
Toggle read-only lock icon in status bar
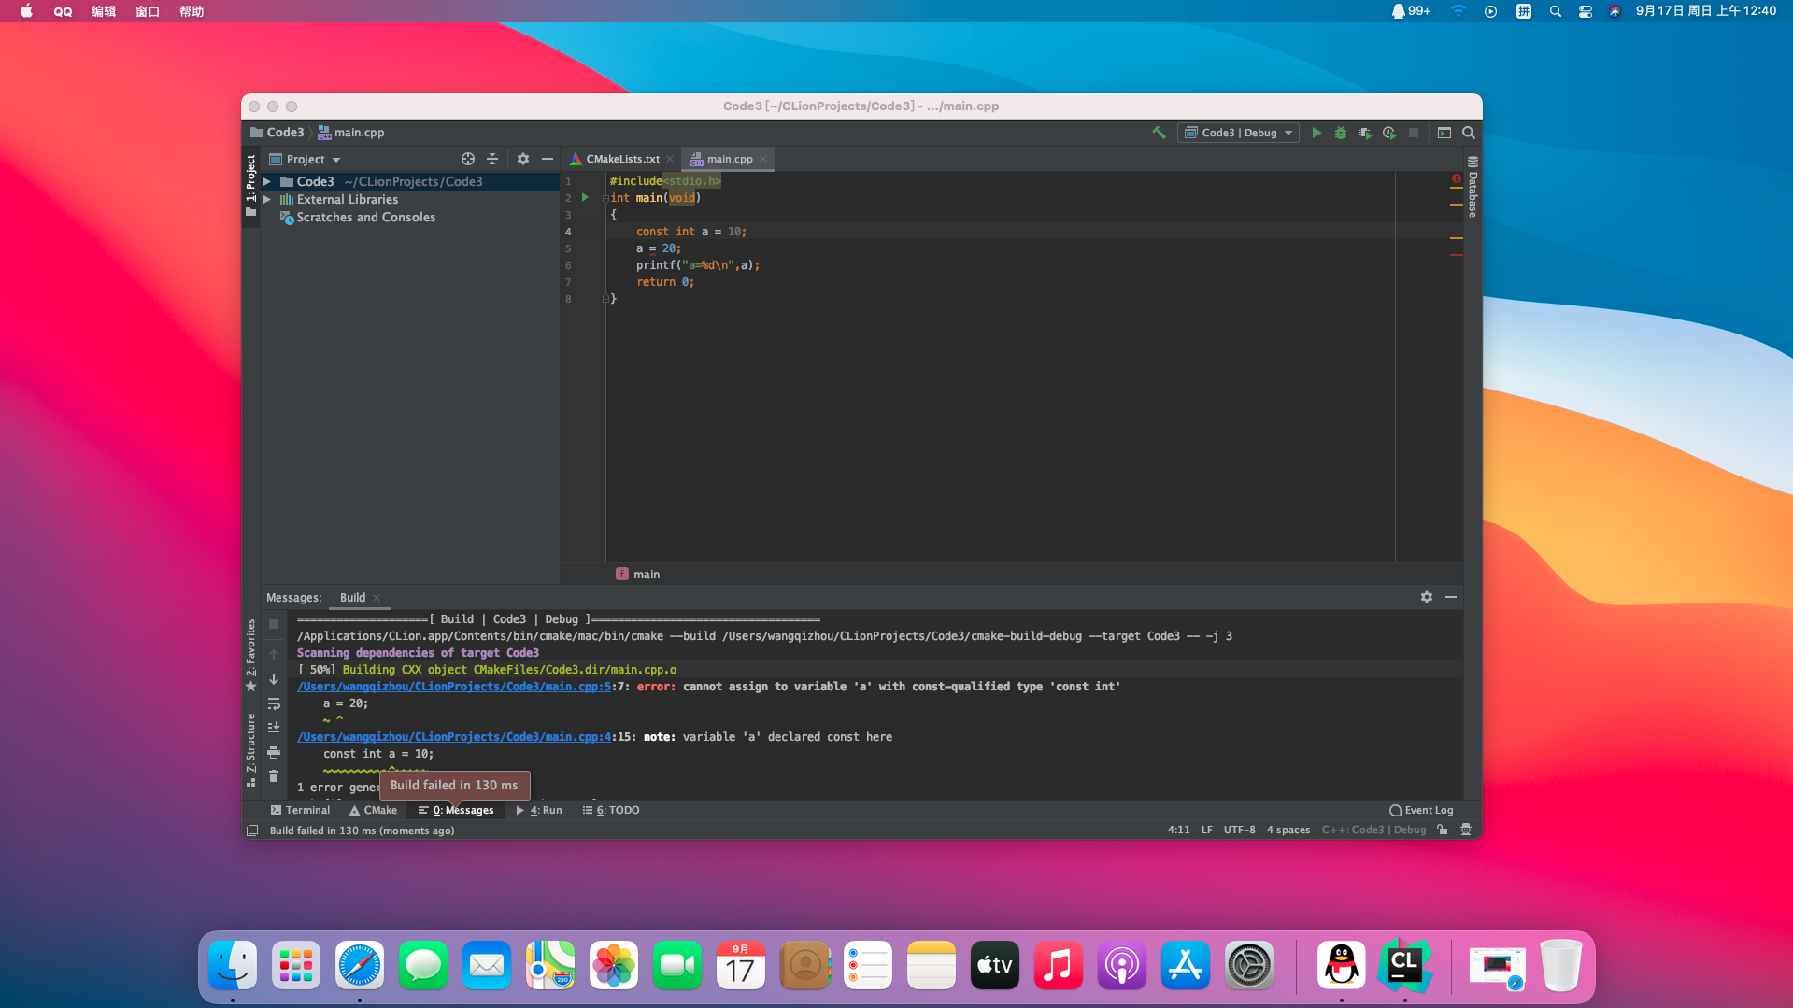click(x=1443, y=830)
